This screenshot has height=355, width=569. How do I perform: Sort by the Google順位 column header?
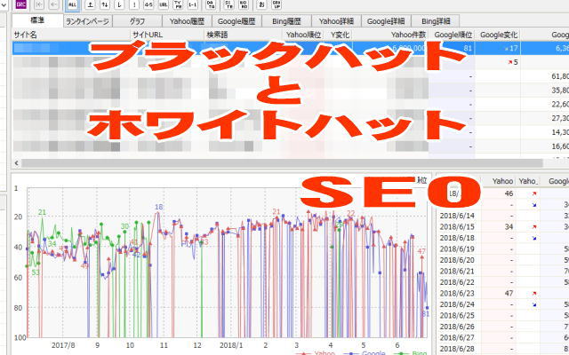(452, 35)
